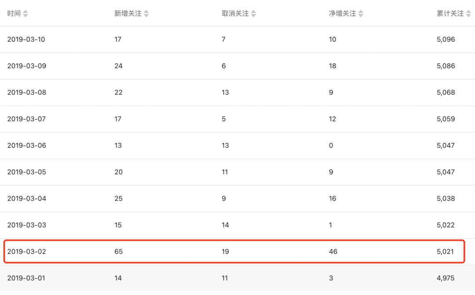
Task: Click the 新增关注 column header text
Action: tap(128, 14)
